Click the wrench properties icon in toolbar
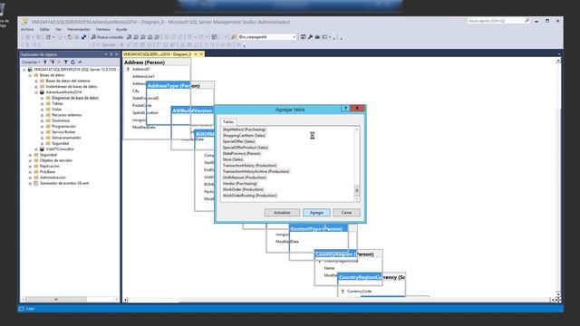Image resolution: width=580 pixels, height=326 pixels. [310, 37]
